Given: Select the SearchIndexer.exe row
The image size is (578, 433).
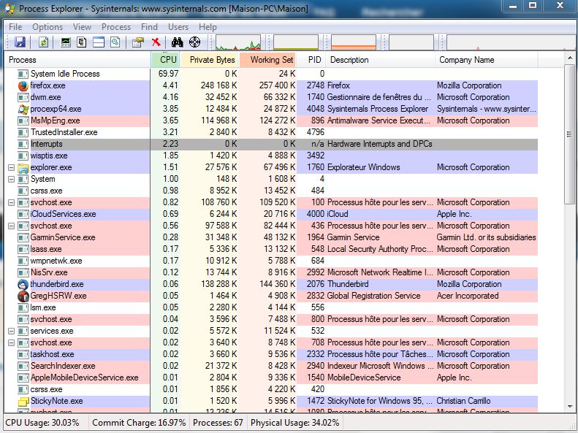Looking at the screenshot, I should point(271,366).
